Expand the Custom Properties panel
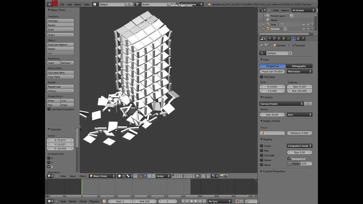The image size is (363, 204). point(274,171)
